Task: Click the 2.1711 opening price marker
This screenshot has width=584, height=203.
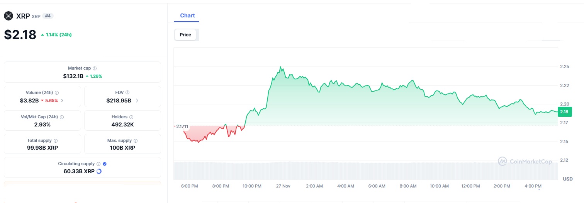Action: pos(182,126)
